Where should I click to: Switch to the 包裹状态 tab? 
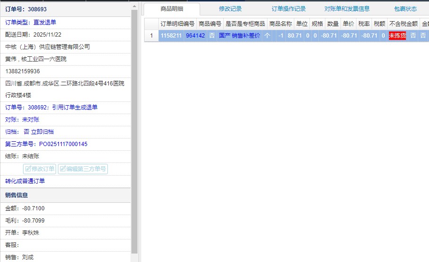point(405,9)
